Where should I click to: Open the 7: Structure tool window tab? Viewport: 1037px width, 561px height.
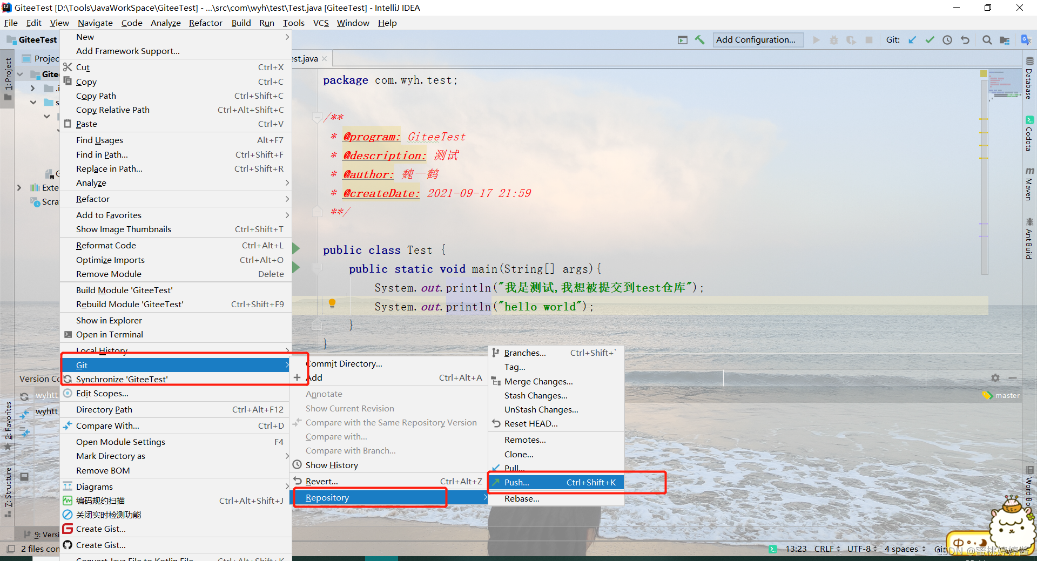coord(8,492)
